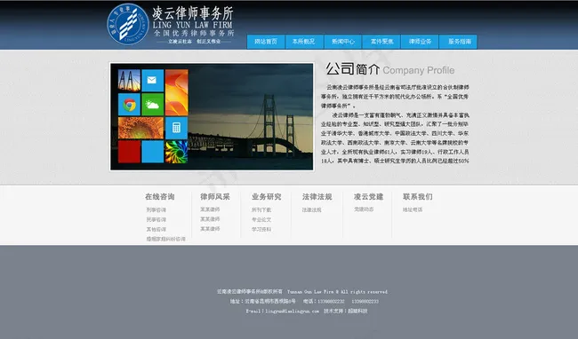Open the 党建动态 link
Viewport: 578px width, 339px height.
pos(364,209)
